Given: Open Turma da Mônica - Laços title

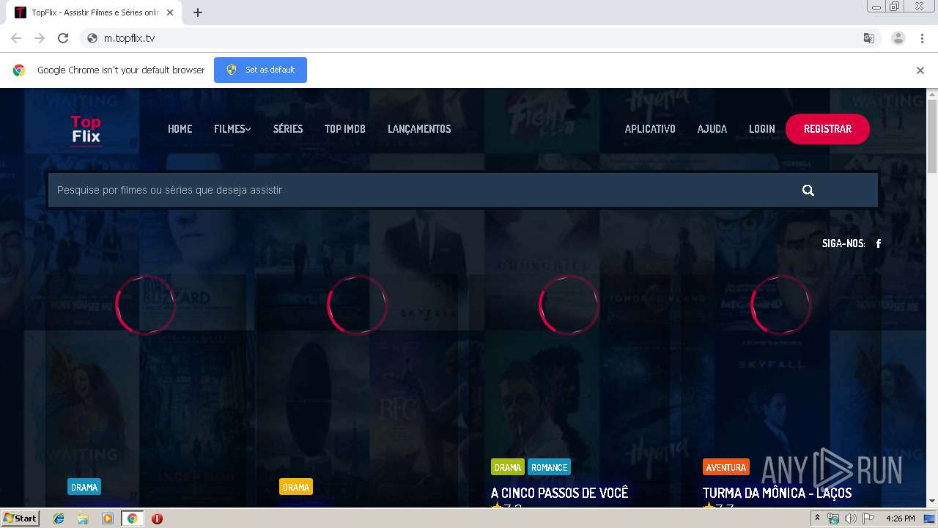Looking at the screenshot, I should (777, 493).
